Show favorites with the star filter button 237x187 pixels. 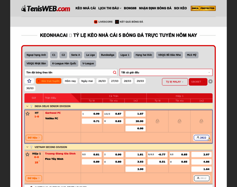click(x=29, y=81)
